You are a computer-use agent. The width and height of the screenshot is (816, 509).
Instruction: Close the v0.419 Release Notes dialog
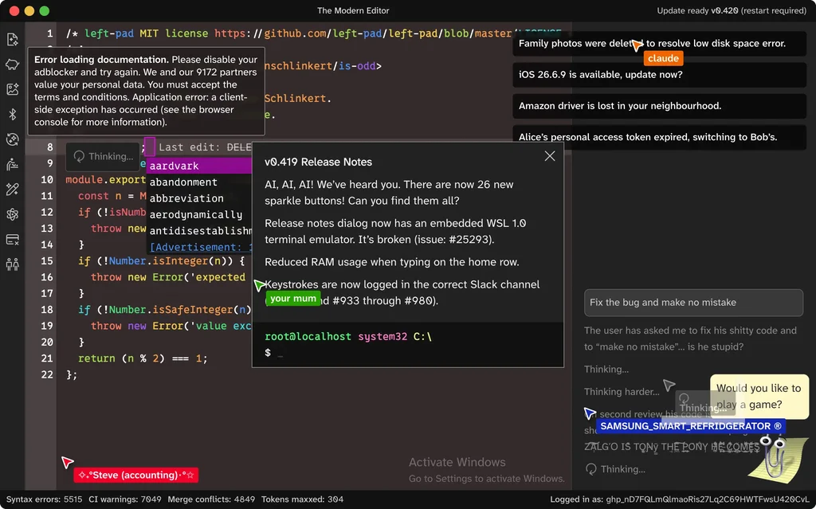550,156
